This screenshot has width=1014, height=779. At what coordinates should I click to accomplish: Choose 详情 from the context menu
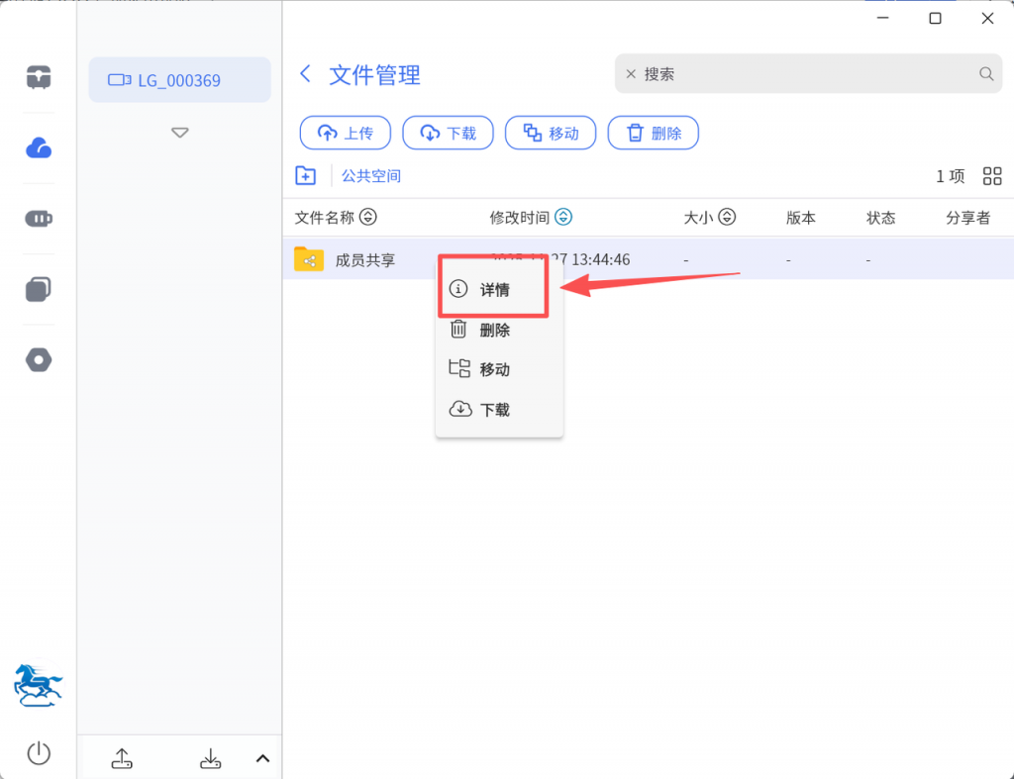pyautogui.click(x=494, y=290)
